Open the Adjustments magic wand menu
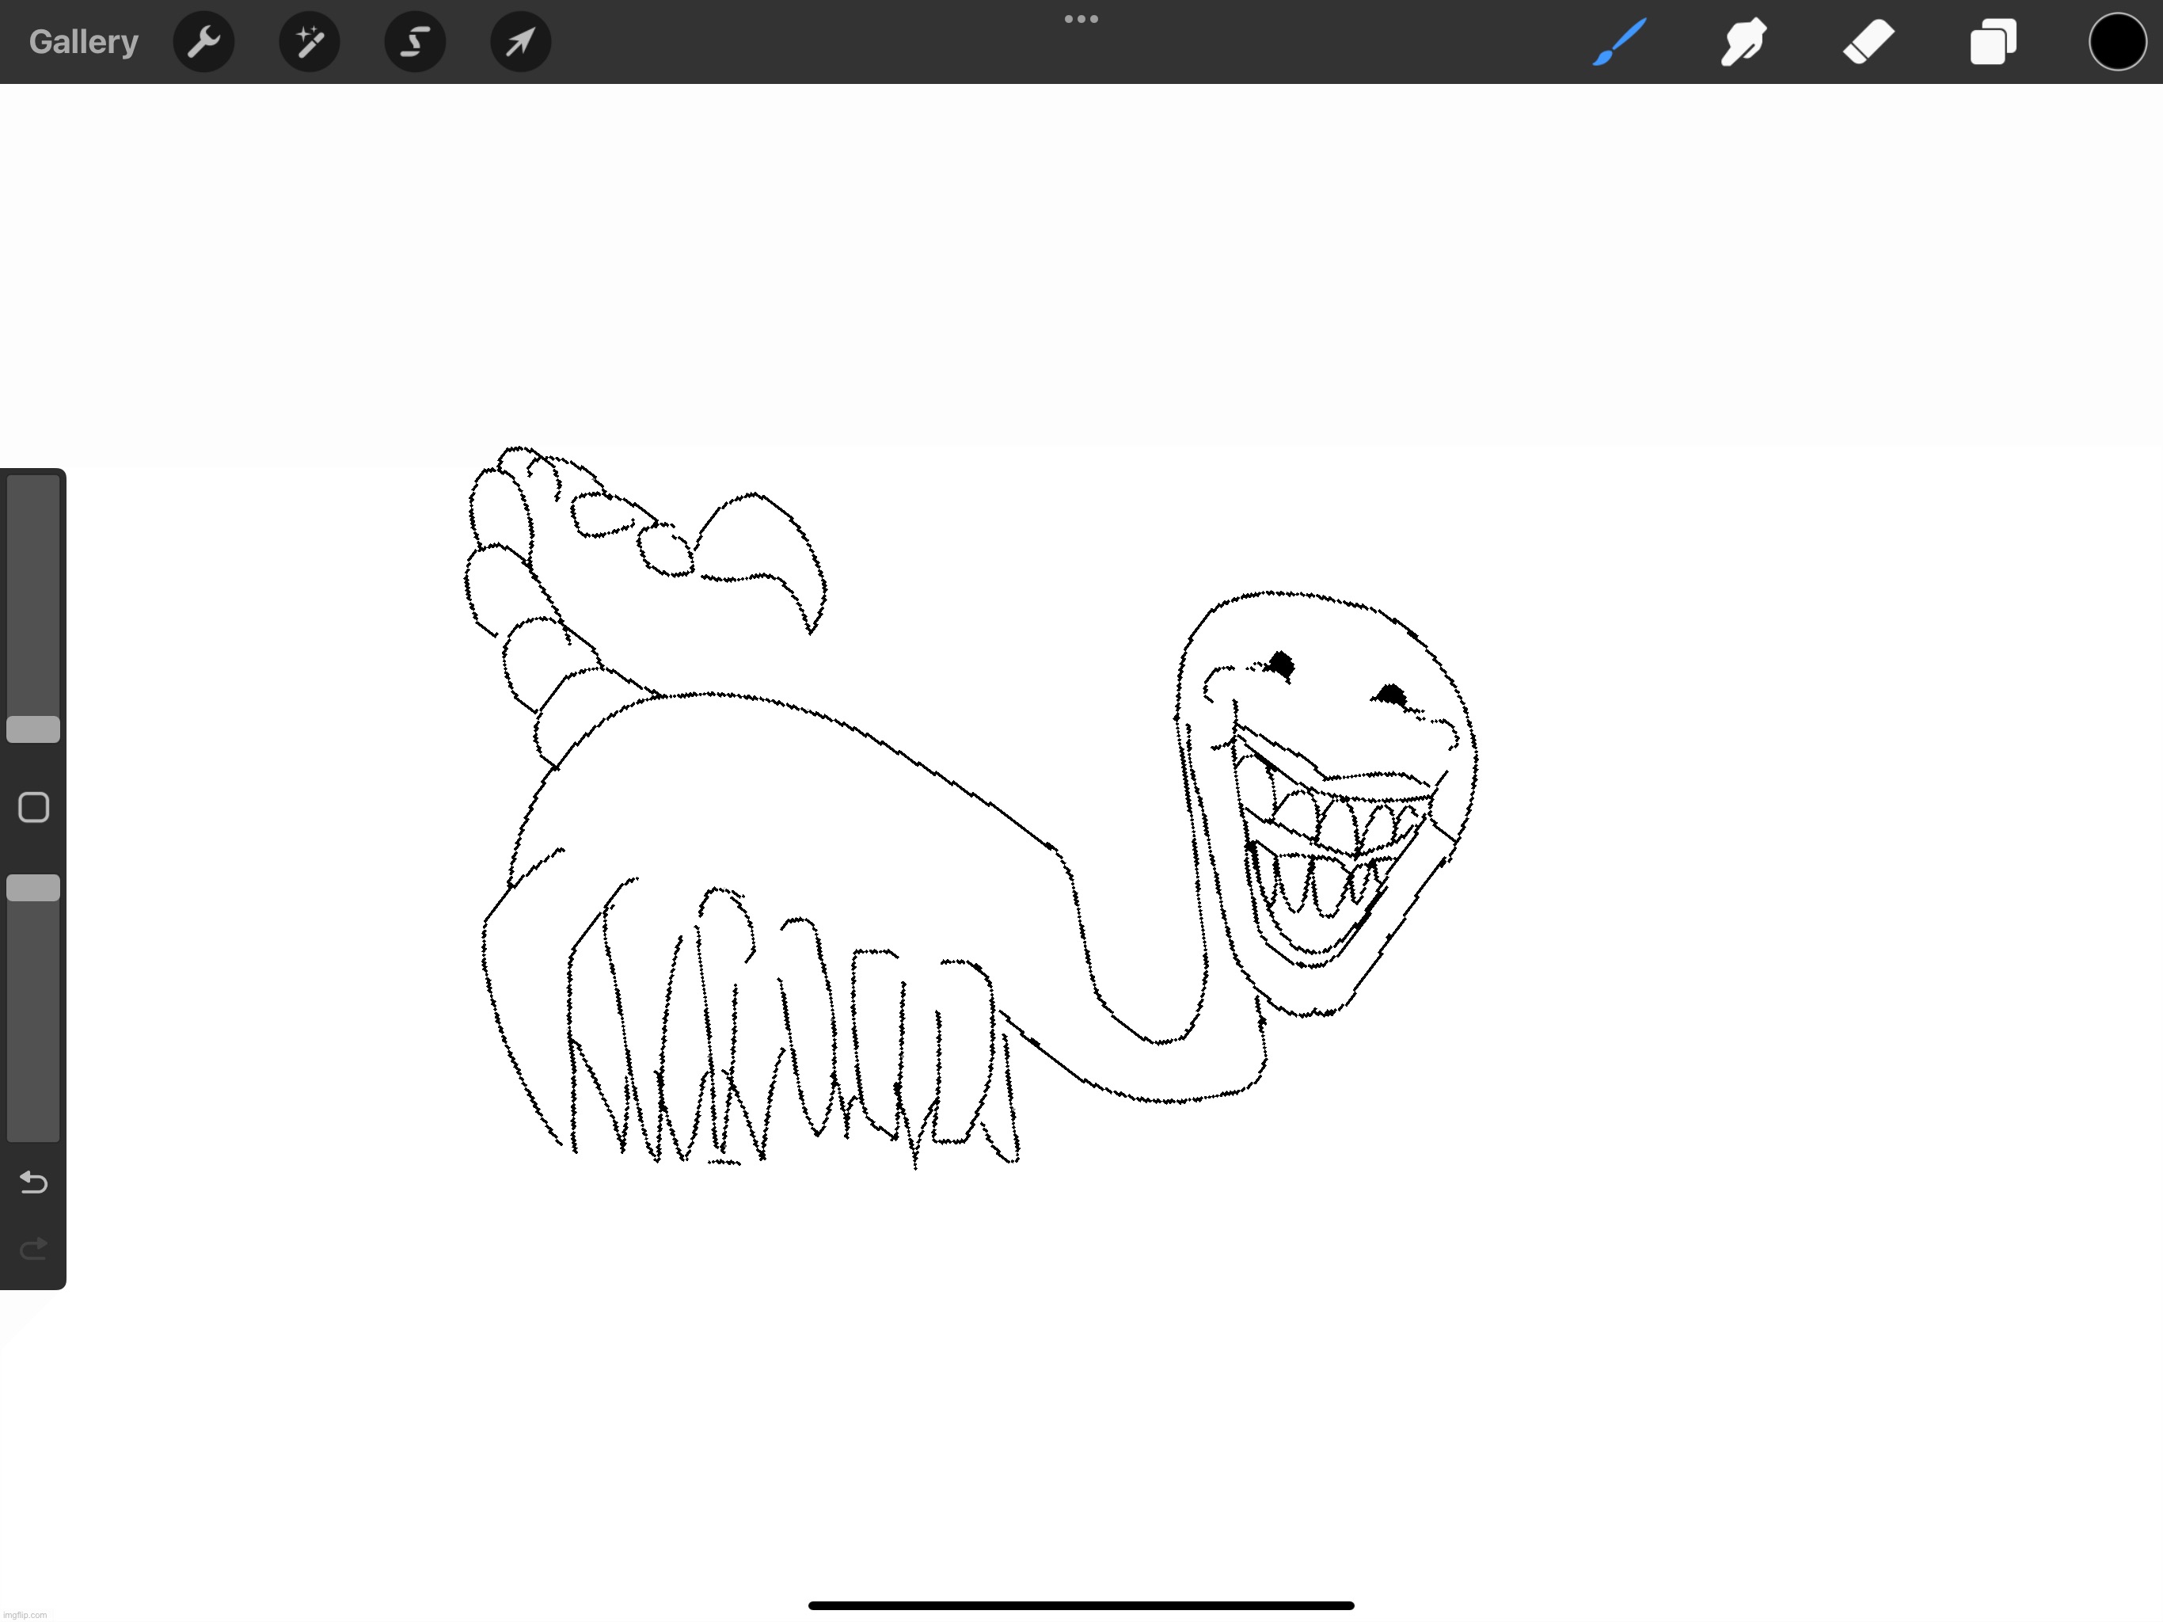This screenshot has width=2163, height=1622. 309,42
